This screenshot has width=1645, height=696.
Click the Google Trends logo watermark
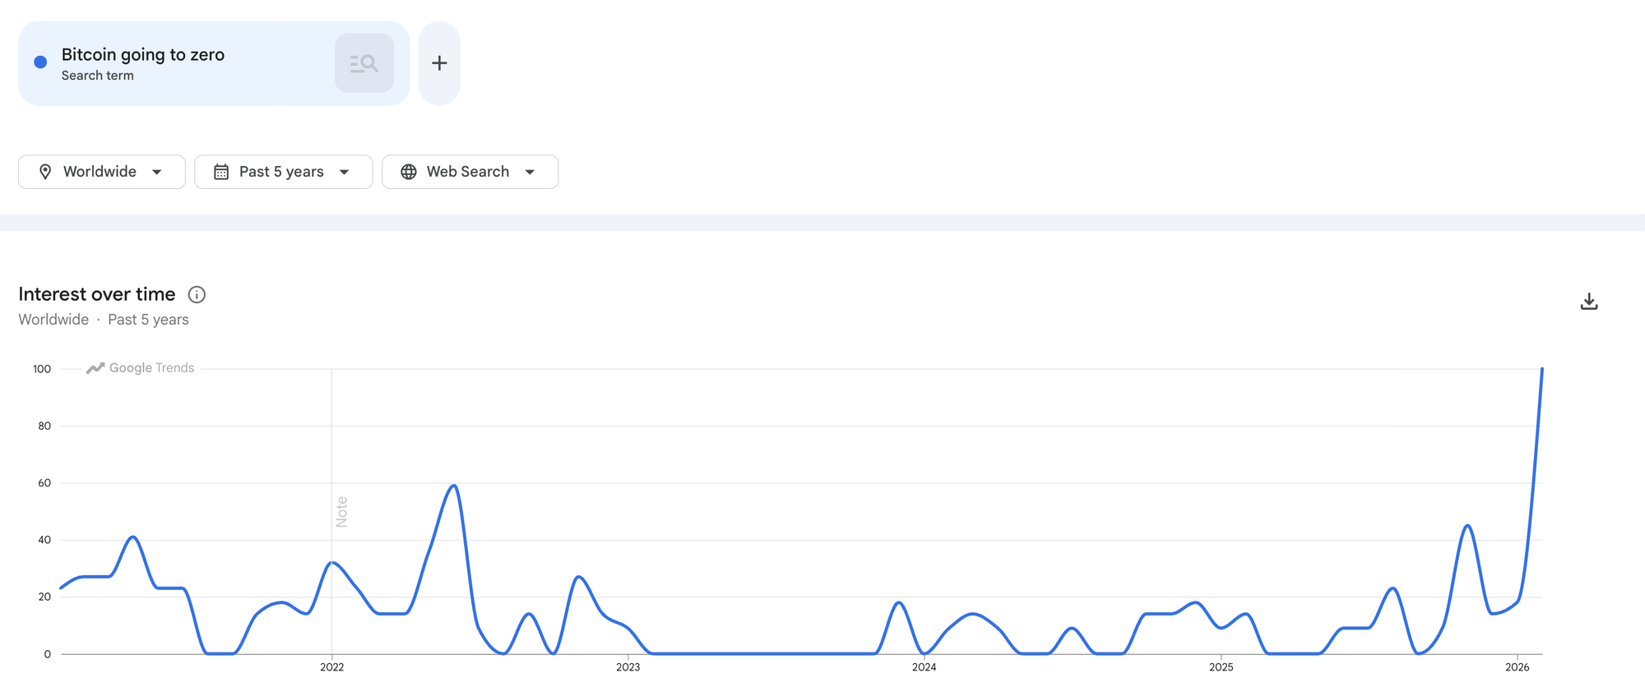point(141,368)
